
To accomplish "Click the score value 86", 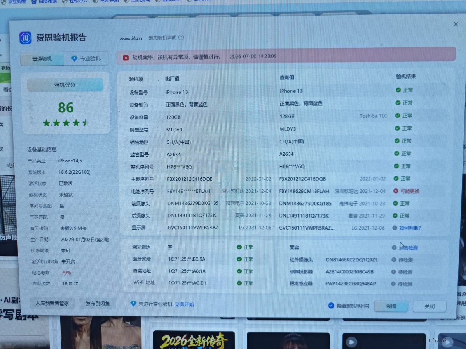I will 66,107.
